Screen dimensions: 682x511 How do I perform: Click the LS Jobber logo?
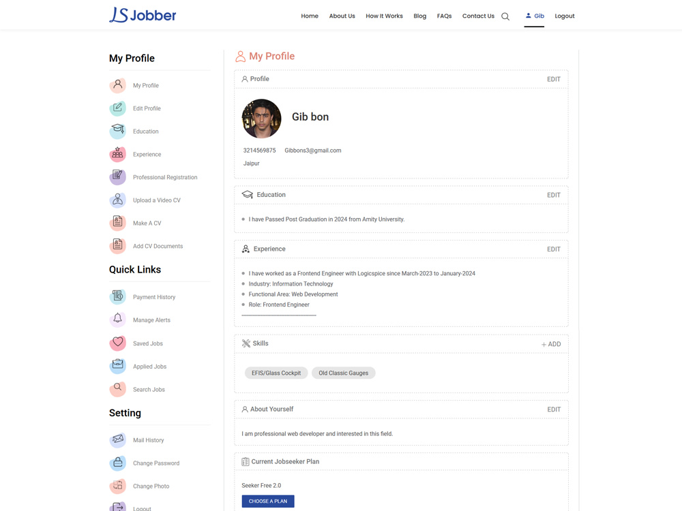pyautogui.click(x=143, y=15)
